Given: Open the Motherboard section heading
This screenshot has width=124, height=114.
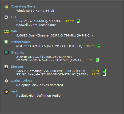Looking at the screenshot, I should pyautogui.click(x=21, y=42).
